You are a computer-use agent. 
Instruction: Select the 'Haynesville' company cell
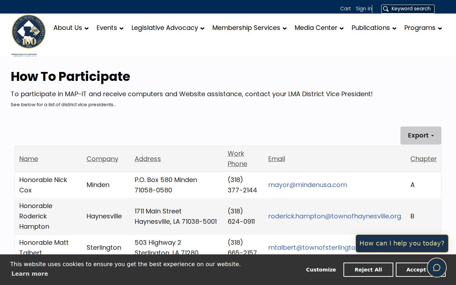tap(106, 216)
